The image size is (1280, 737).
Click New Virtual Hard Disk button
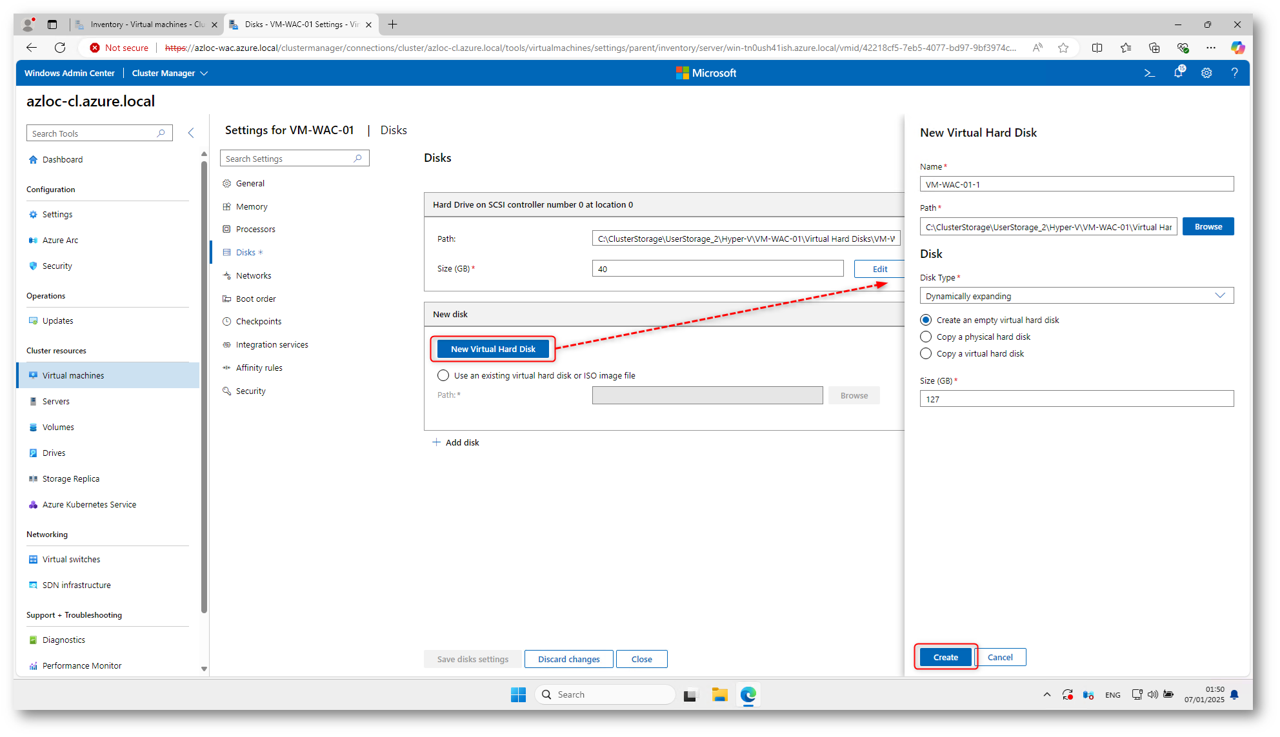(x=493, y=349)
